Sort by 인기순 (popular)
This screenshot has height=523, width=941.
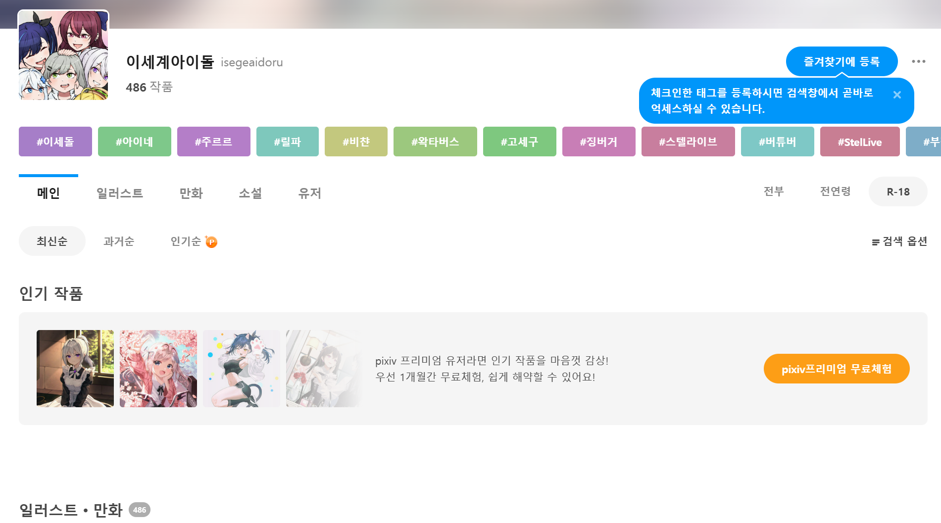point(186,241)
